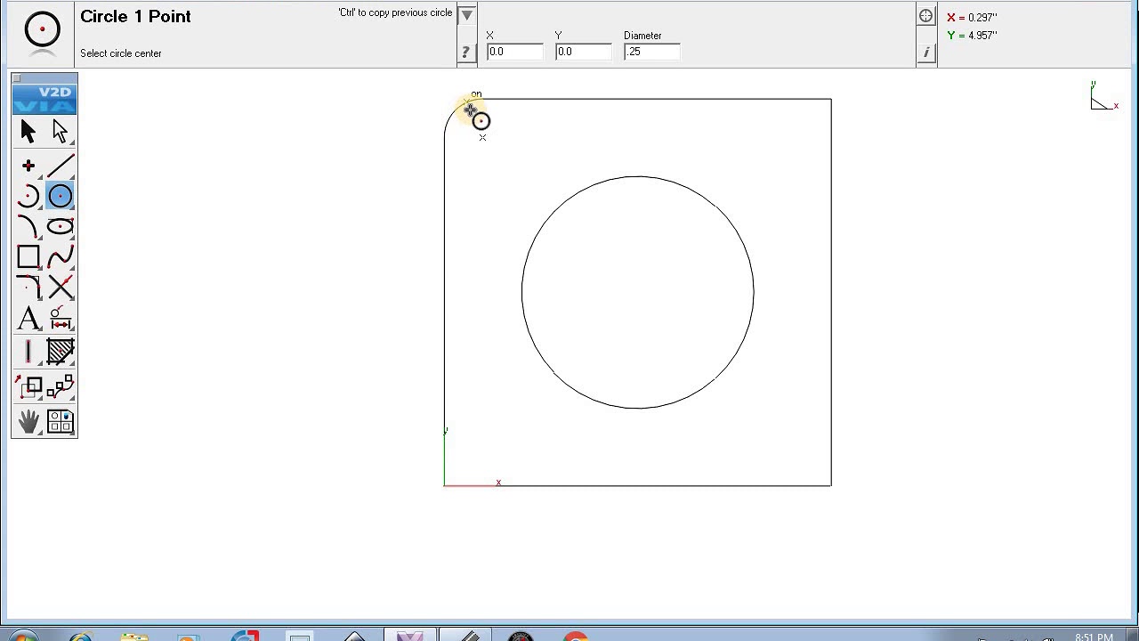Click the 'Circle 1 Point' title
The width and height of the screenshot is (1139, 641).
135,16
